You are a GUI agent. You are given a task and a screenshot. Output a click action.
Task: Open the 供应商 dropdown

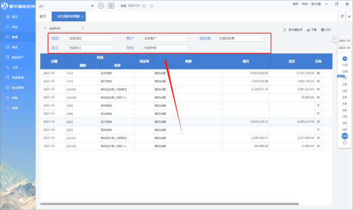pyautogui.click(x=241, y=38)
